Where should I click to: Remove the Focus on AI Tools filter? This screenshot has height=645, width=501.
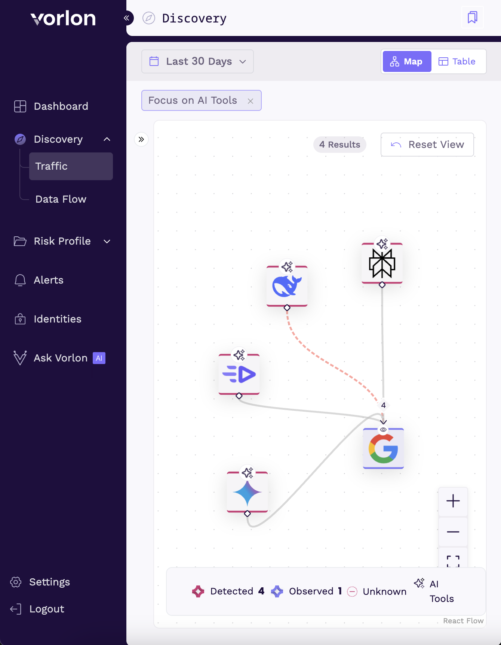250,101
